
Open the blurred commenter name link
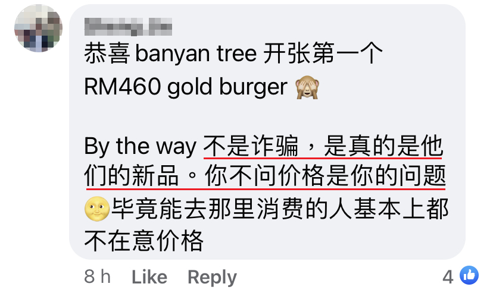tap(128, 26)
